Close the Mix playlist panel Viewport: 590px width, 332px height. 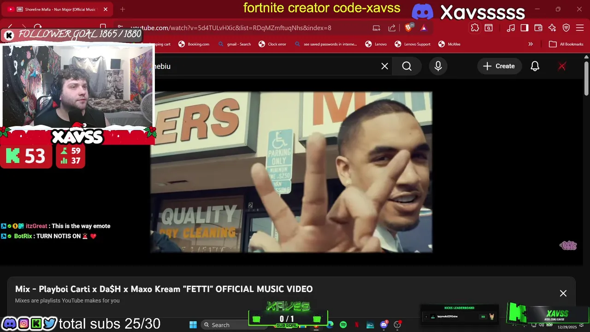[x=563, y=293]
